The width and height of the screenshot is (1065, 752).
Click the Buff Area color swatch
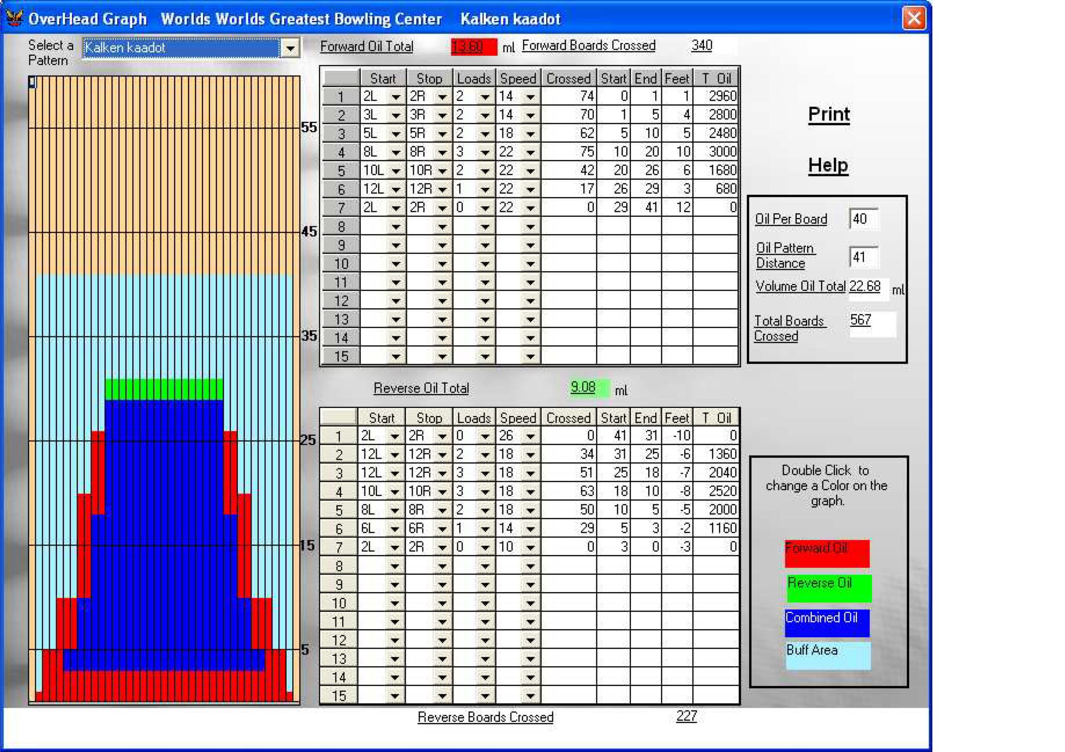pos(828,656)
